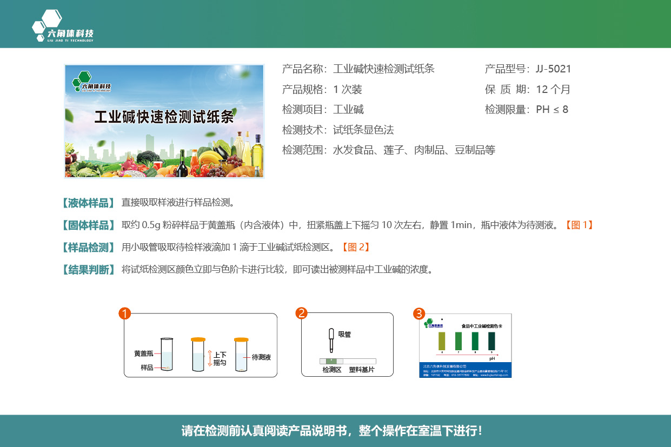The height and width of the screenshot is (447, 671).
Task: Click the specification value 1 次装
Action: click(348, 89)
